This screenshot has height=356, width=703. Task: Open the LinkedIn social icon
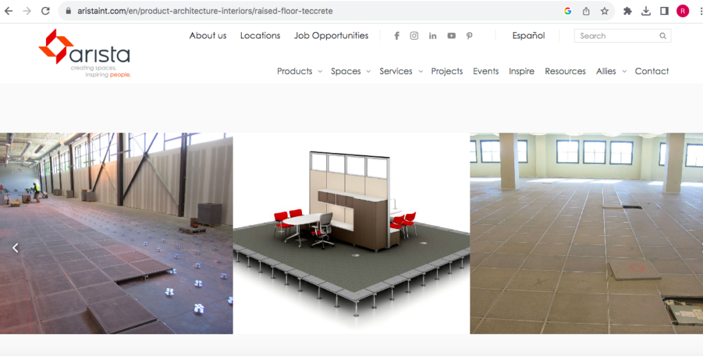point(433,36)
